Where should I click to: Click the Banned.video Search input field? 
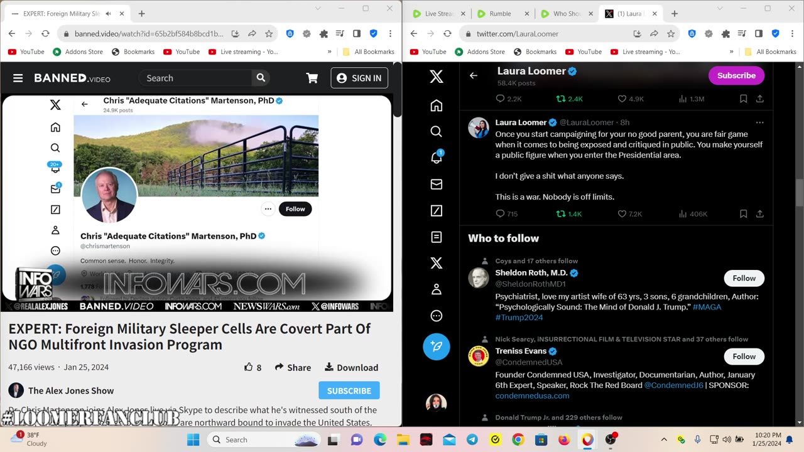197,78
